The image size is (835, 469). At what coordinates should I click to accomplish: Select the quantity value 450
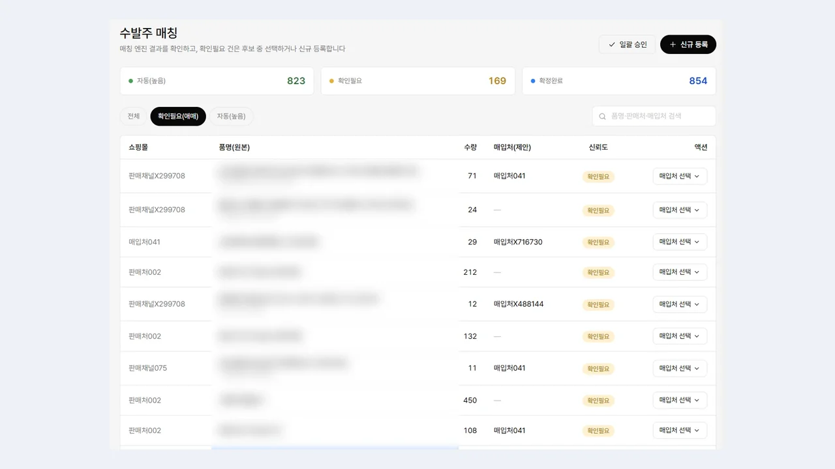point(470,400)
